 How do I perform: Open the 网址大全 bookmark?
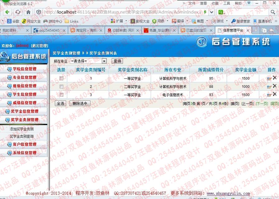click(x=31, y=21)
